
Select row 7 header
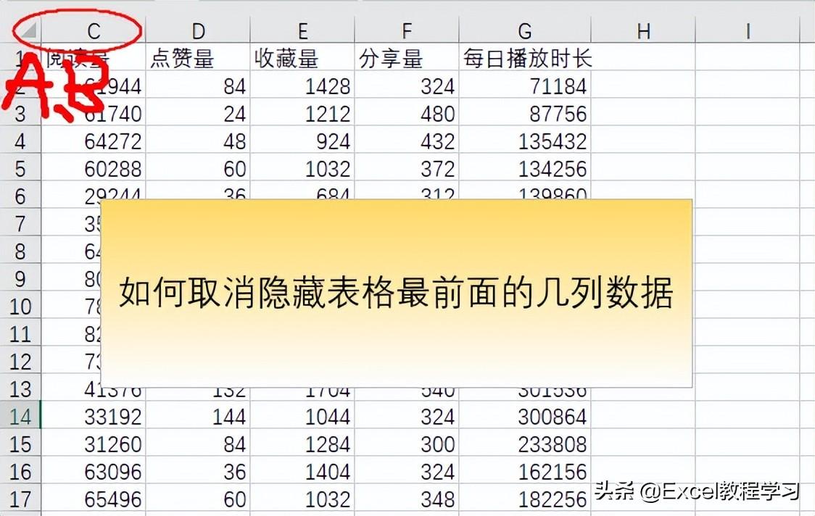pyautogui.click(x=20, y=223)
